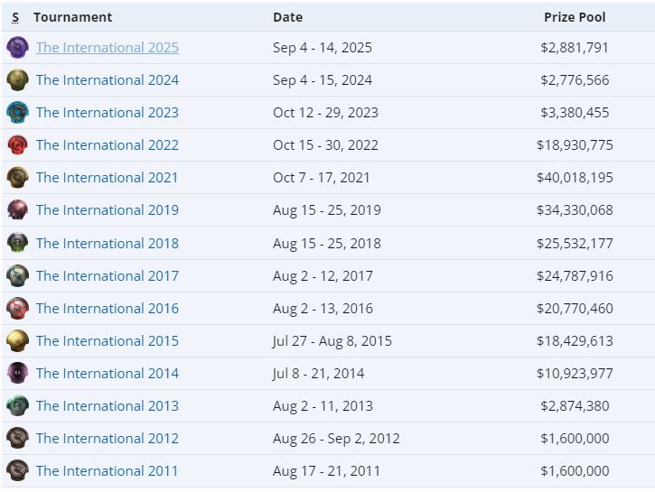Screen dimensions: 655x492
Task: Select the $40,018,195 prize pool cell
Action: (575, 178)
